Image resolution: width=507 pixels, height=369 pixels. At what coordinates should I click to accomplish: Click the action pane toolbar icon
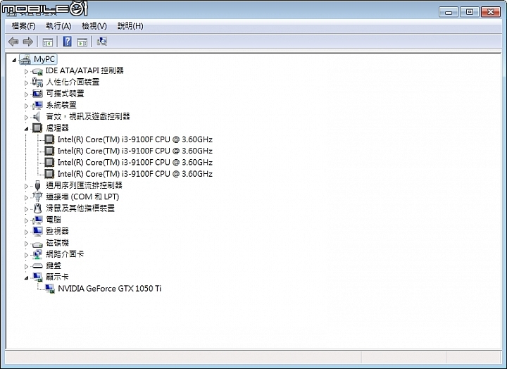82,42
